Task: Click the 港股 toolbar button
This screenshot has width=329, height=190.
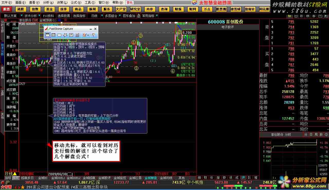Action: [21, 9]
